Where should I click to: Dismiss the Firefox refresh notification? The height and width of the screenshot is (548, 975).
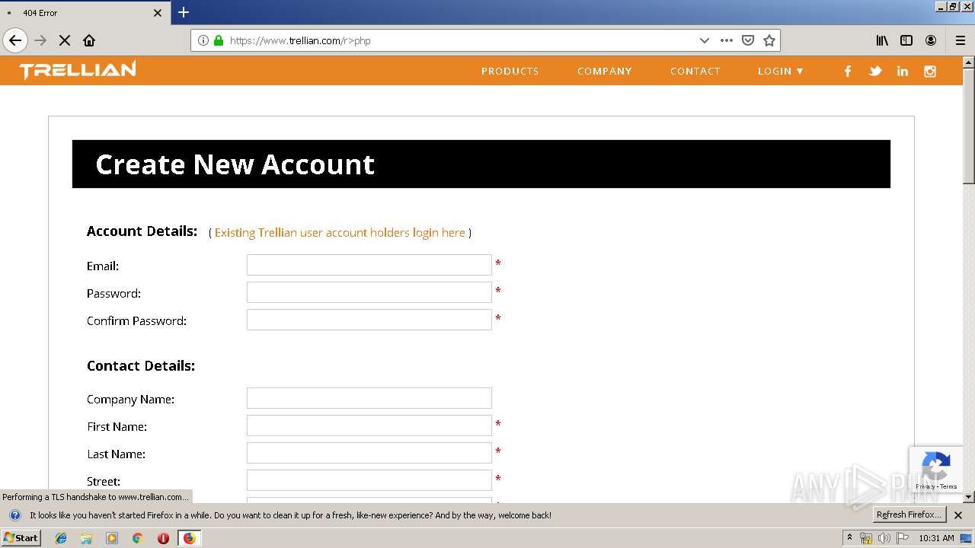click(x=958, y=515)
